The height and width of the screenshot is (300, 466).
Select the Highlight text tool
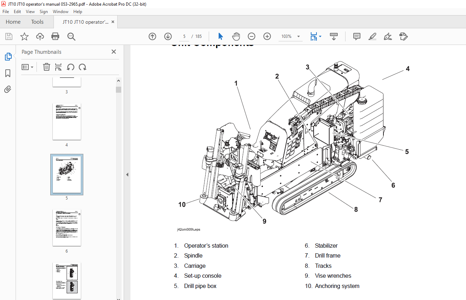click(x=372, y=36)
